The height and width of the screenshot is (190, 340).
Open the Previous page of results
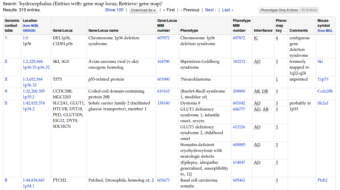[190, 10]
